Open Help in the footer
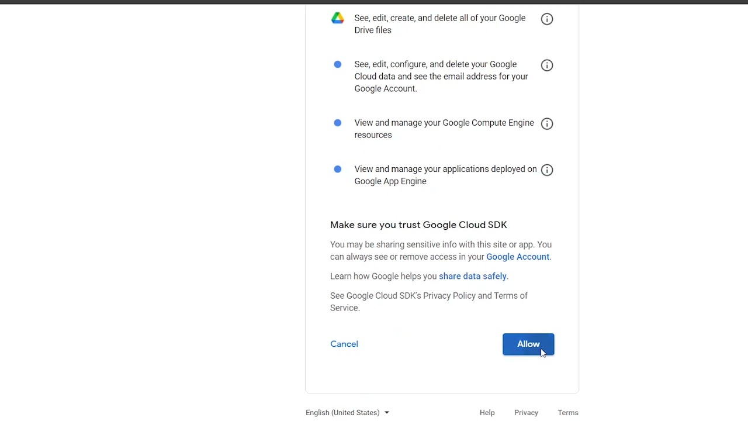Image resolution: width=748 pixels, height=421 pixels. pos(487,413)
